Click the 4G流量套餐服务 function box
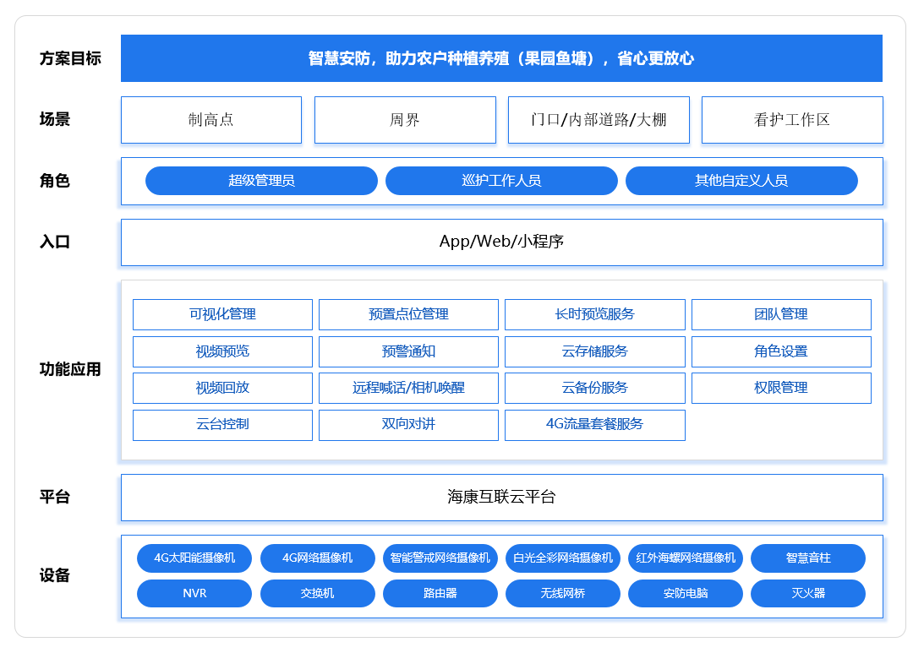 click(x=594, y=425)
